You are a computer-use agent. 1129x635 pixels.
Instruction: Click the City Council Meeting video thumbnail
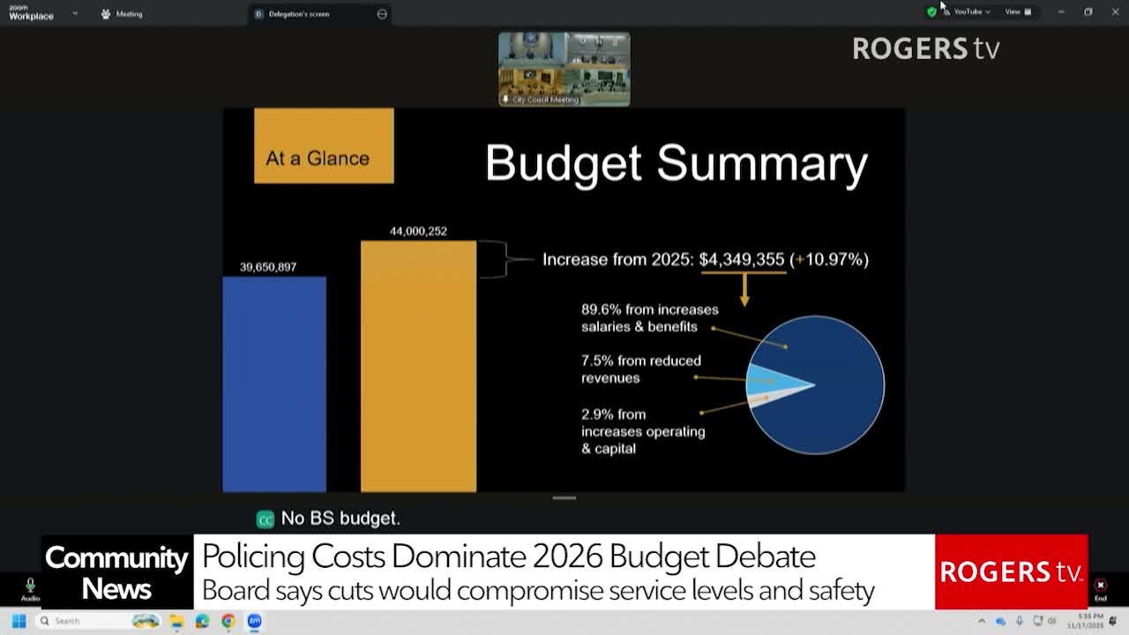[x=564, y=69]
